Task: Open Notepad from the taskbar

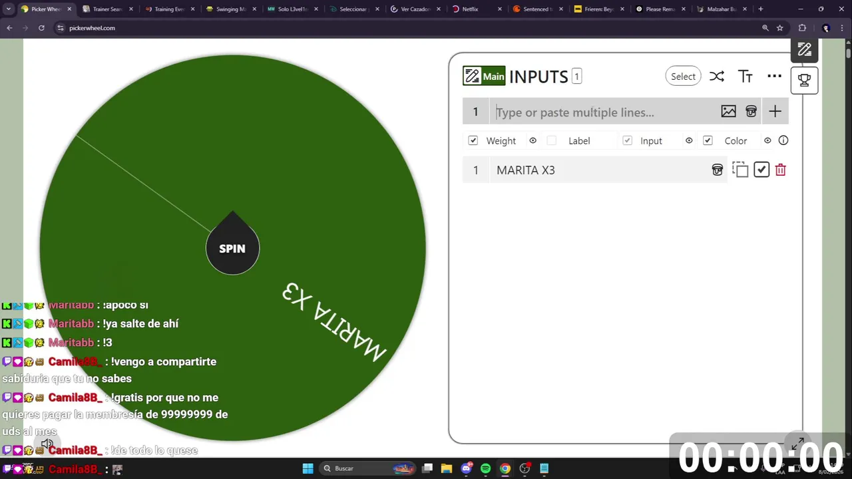Action: coord(544,468)
